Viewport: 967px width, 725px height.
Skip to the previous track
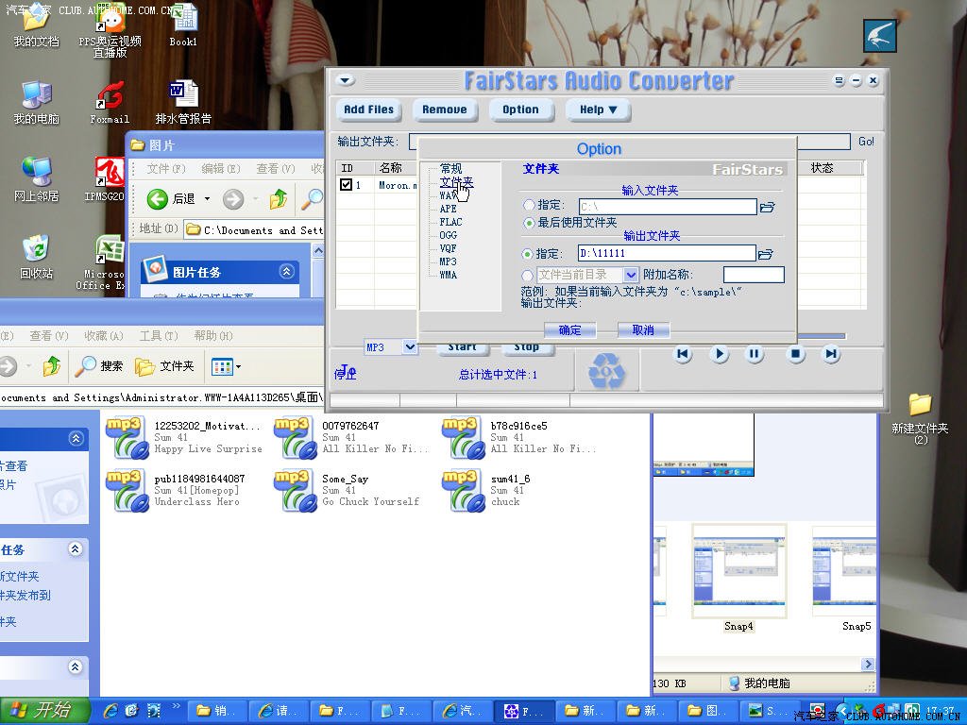coord(683,354)
